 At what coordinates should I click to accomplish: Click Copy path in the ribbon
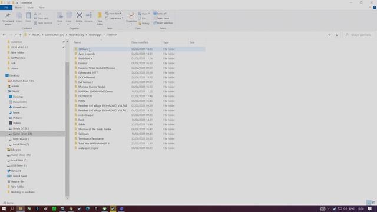pyautogui.click(x=41, y=18)
